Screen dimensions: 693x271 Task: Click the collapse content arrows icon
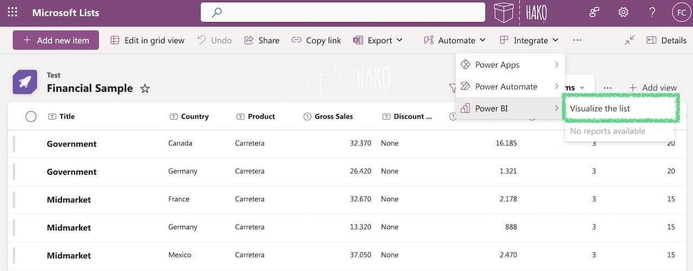629,41
